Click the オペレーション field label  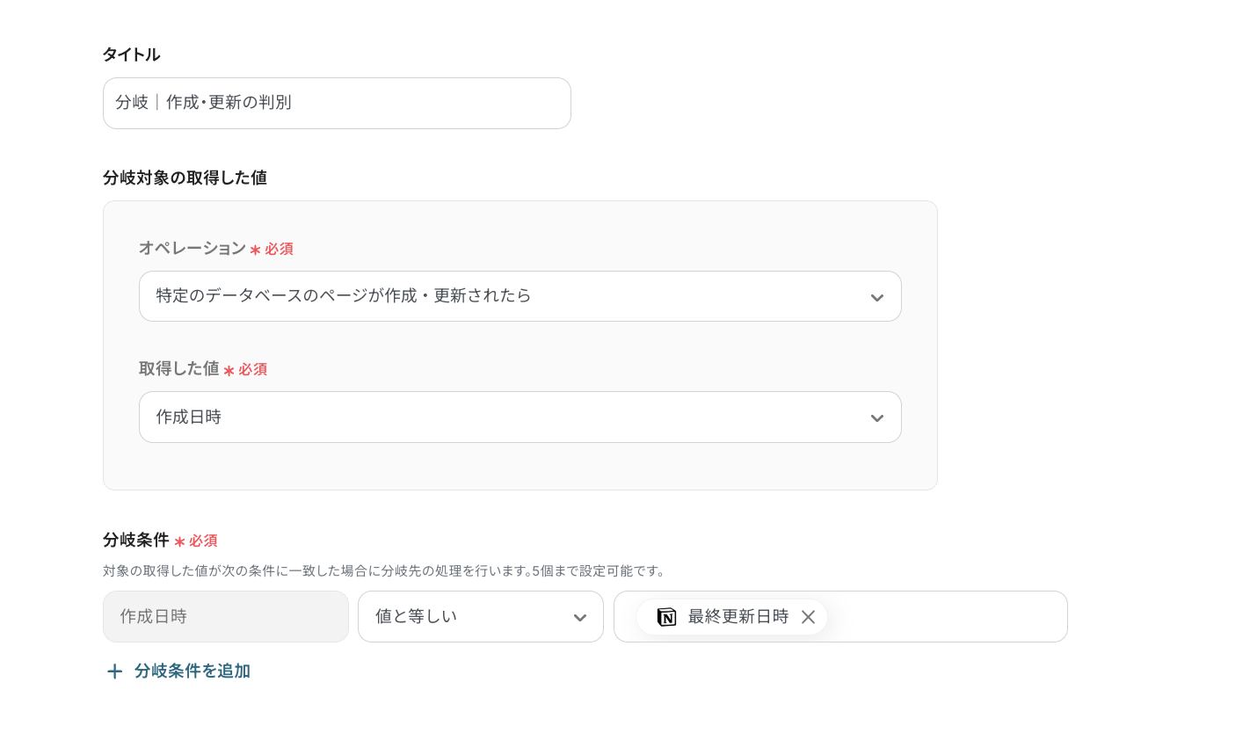coord(193,248)
